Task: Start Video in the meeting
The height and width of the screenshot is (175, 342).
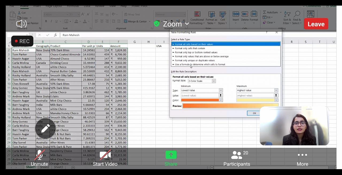Action: (x=105, y=158)
